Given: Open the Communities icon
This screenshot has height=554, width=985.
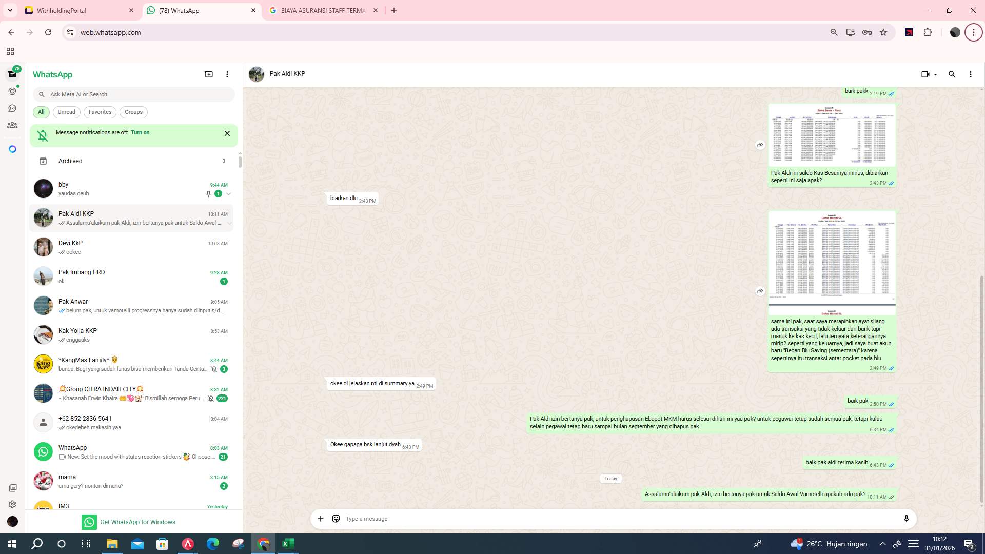Looking at the screenshot, I should pyautogui.click(x=12, y=125).
